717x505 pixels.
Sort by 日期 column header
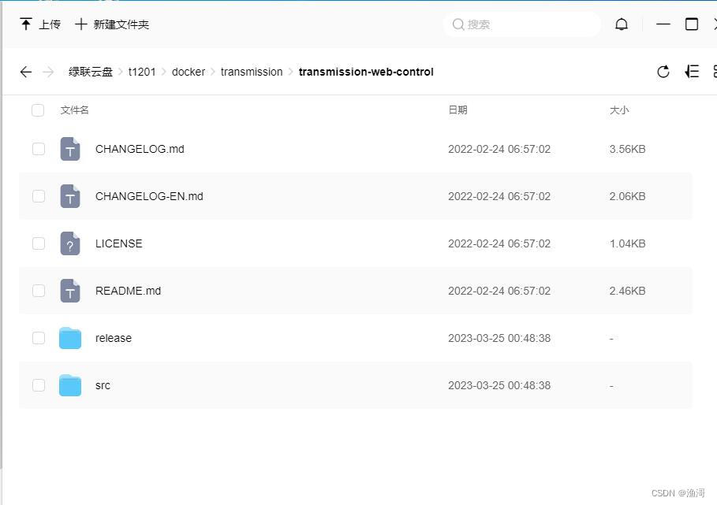pos(457,110)
